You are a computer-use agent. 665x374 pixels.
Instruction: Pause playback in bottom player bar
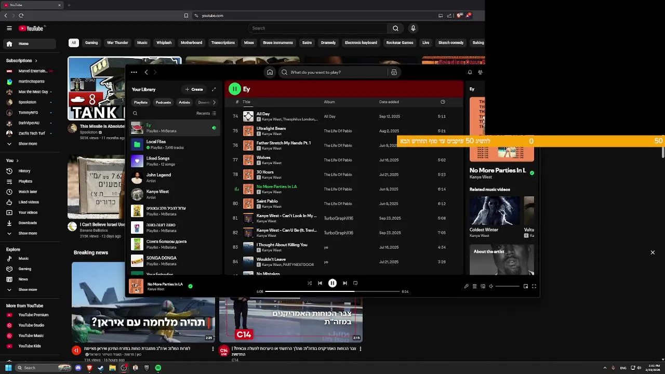(332, 283)
